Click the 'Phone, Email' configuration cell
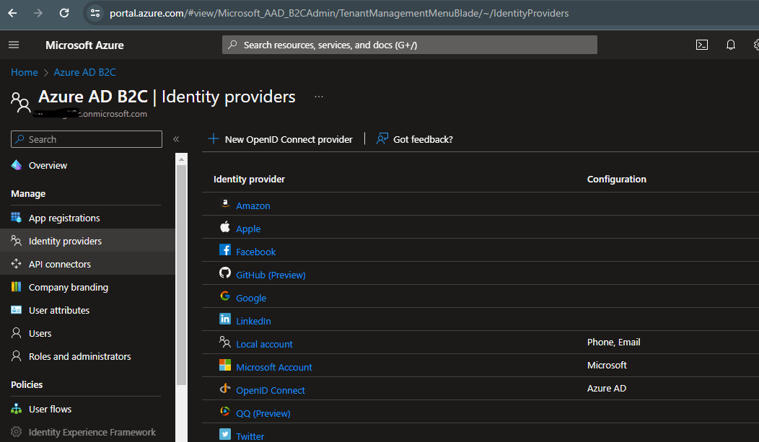The height and width of the screenshot is (442, 759). coord(613,342)
